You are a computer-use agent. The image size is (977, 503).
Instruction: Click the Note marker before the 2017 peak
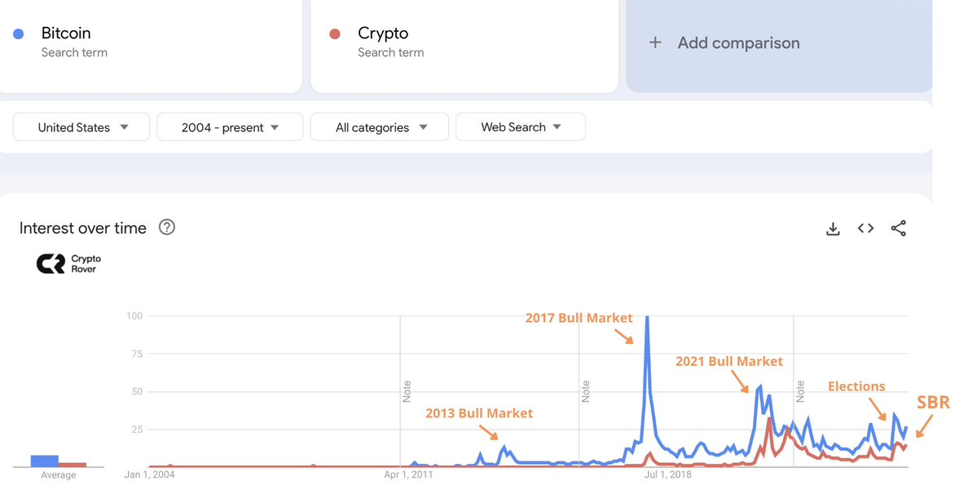[x=585, y=390]
